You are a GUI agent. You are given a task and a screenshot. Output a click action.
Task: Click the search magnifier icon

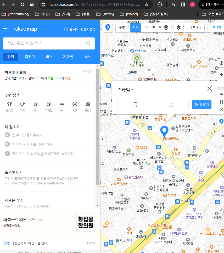click(88, 43)
